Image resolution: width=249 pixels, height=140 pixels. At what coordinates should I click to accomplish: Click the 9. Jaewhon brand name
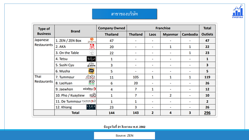[x=64, y=89]
